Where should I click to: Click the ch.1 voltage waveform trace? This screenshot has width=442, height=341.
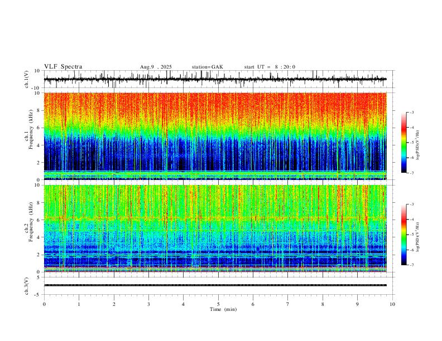pos(215,79)
